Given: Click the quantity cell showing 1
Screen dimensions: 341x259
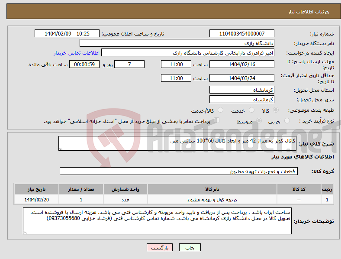Looking at the screenshot, I should click(x=81, y=200).
